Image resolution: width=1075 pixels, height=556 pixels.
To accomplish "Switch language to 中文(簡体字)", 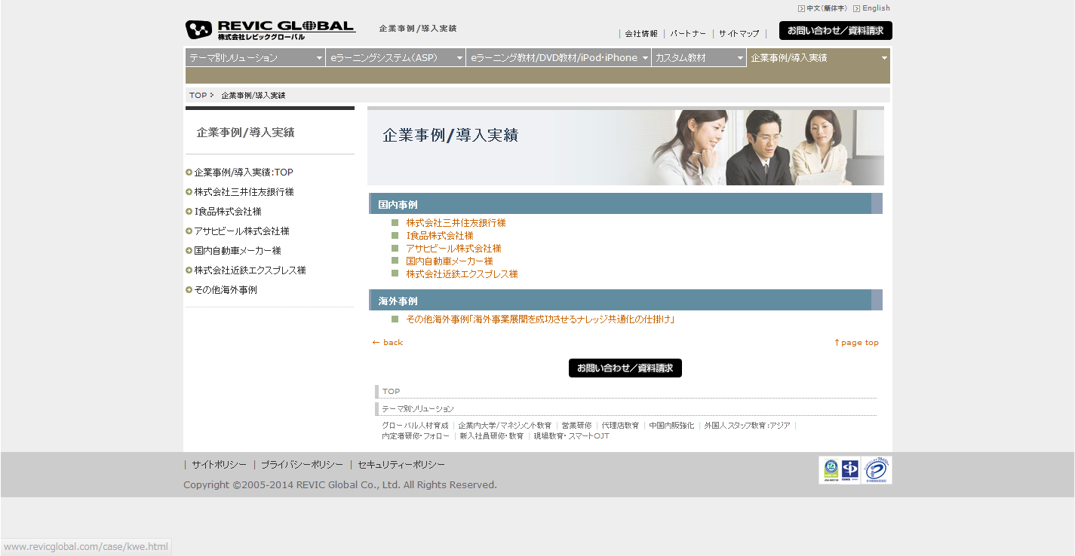I will pyautogui.click(x=826, y=8).
